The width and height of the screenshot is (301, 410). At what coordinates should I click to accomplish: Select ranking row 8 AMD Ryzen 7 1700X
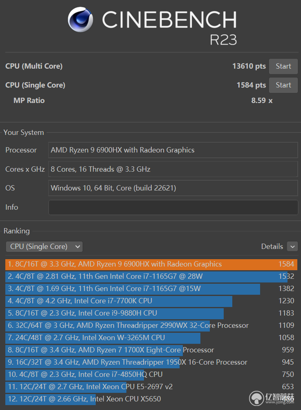[151, 350]
